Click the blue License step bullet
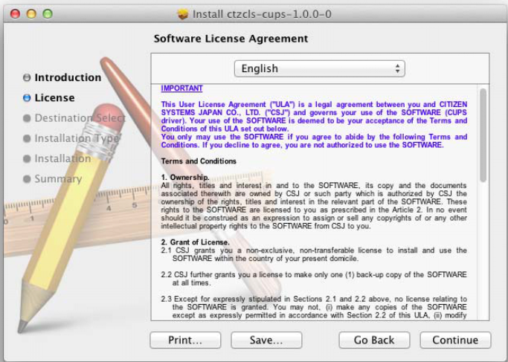 (27, 98)
